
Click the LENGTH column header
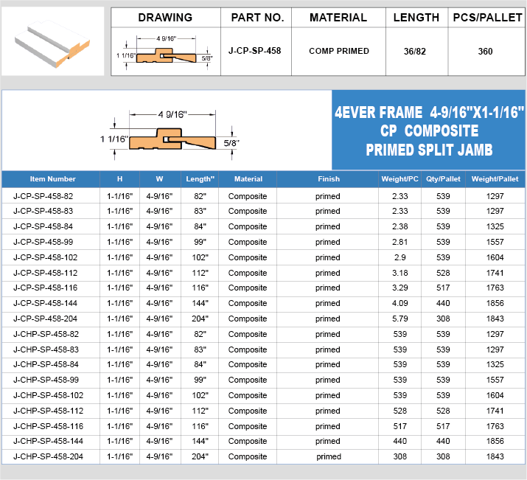click(x=416, y=18)
